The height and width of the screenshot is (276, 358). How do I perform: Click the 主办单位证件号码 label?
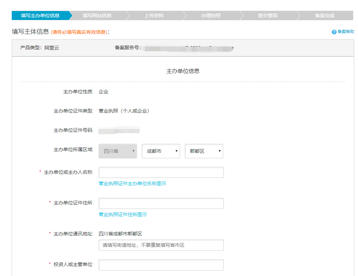click(x=73, y=130)
